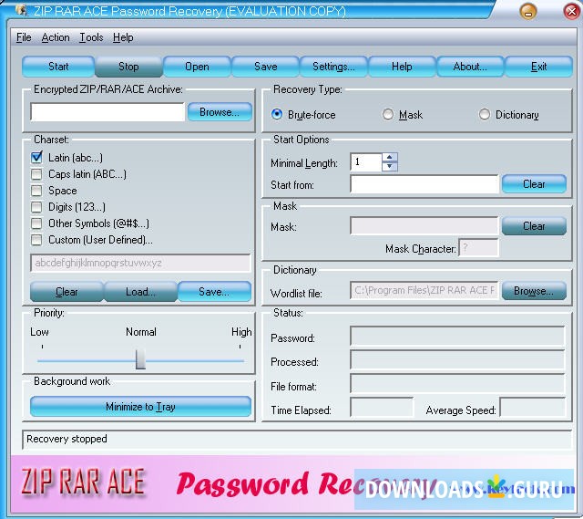Viewport: 583px width, 519px height.
Task: Click the Open toolbar button
Action: point(197,67)
